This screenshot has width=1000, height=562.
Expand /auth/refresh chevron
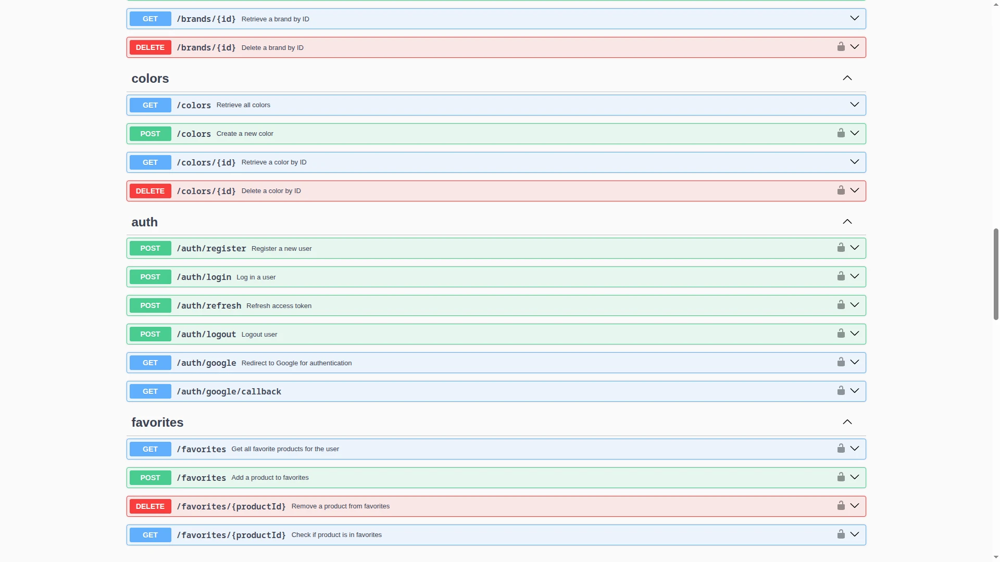855,305
